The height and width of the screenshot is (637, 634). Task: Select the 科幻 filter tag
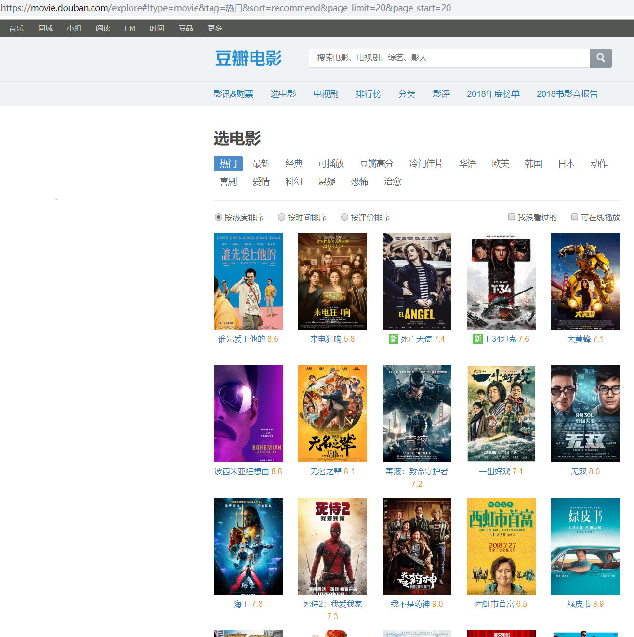pyautogui.click(x=293, y=181)
